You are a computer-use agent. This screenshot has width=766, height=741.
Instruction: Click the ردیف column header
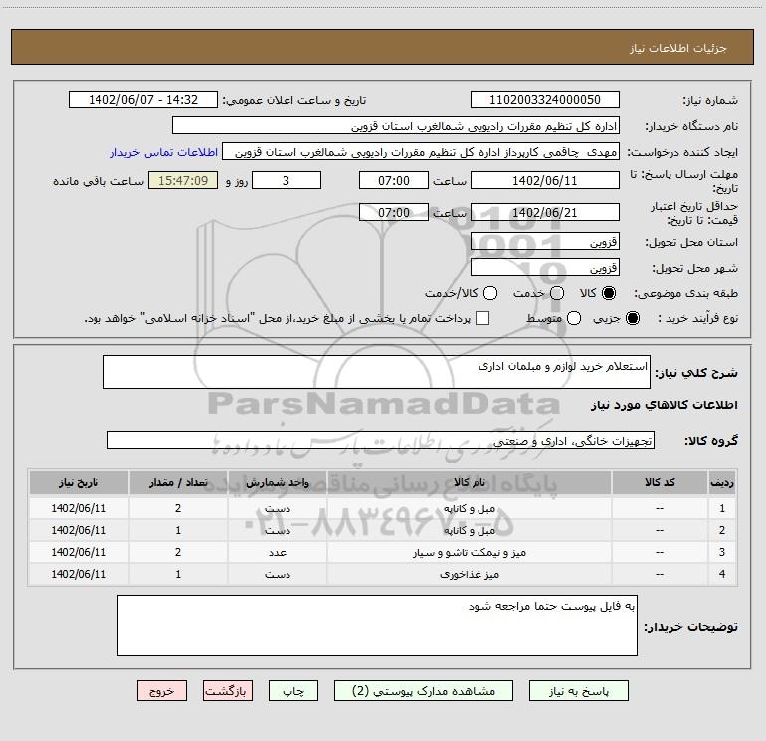click(x=722, y=482)
